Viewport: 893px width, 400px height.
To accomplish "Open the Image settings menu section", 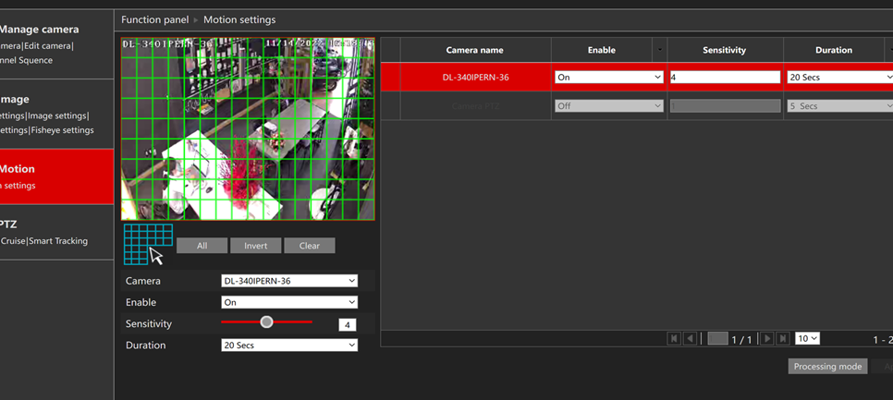I will [x=57, y=115].
